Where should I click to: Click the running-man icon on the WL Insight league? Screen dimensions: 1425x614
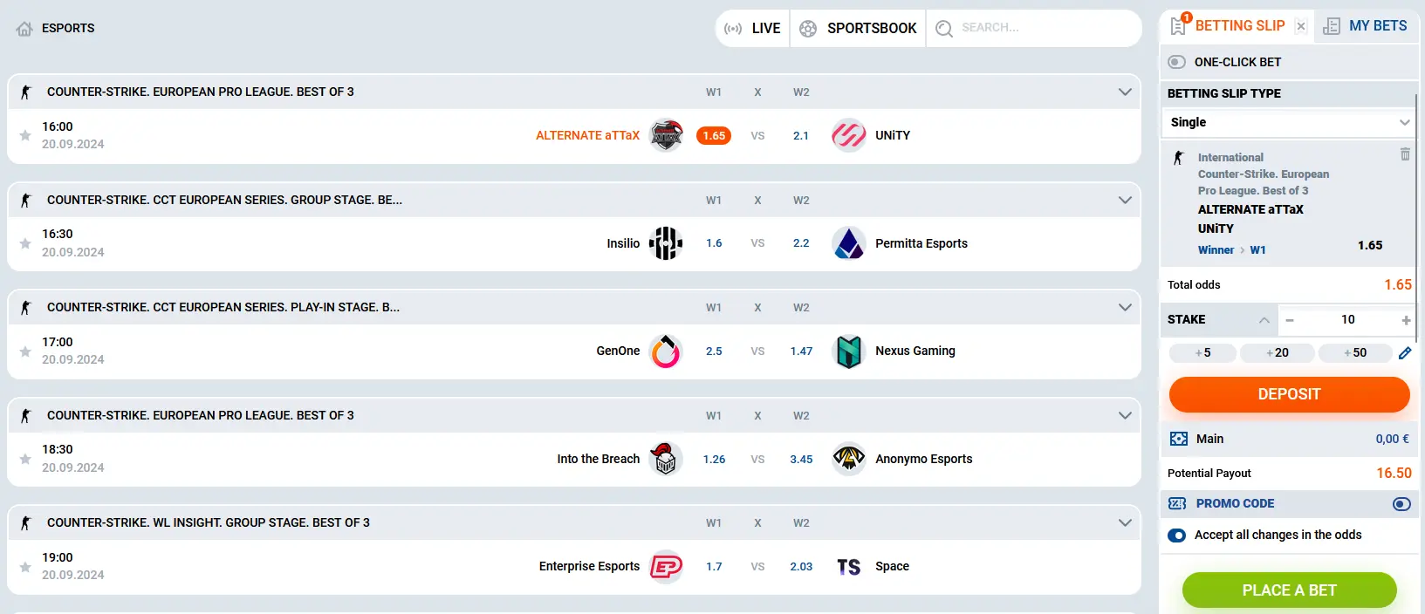coord(25,522)
